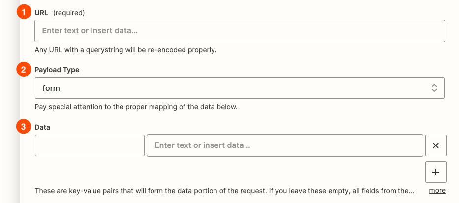
Task: Click the URL placeholder 'Enter text or insert data'
Action: pos(90,30)
